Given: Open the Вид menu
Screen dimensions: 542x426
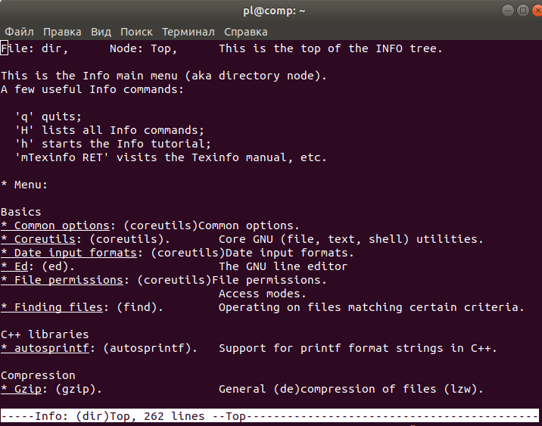Looking at the screenshot, I should [x=101, y=32].
